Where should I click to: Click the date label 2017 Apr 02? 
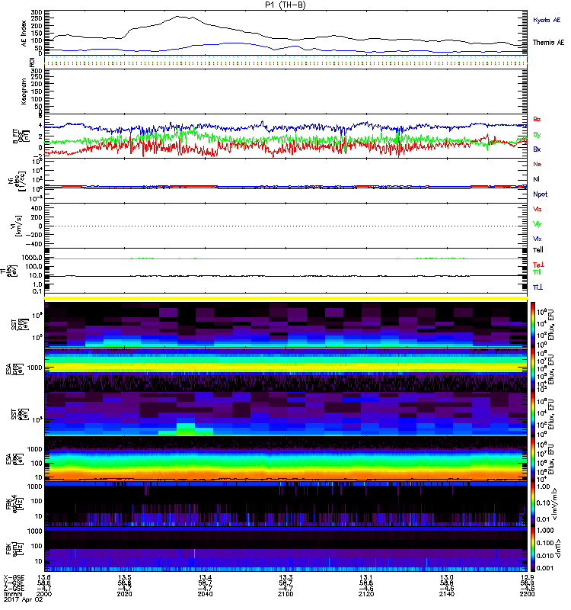23,600
